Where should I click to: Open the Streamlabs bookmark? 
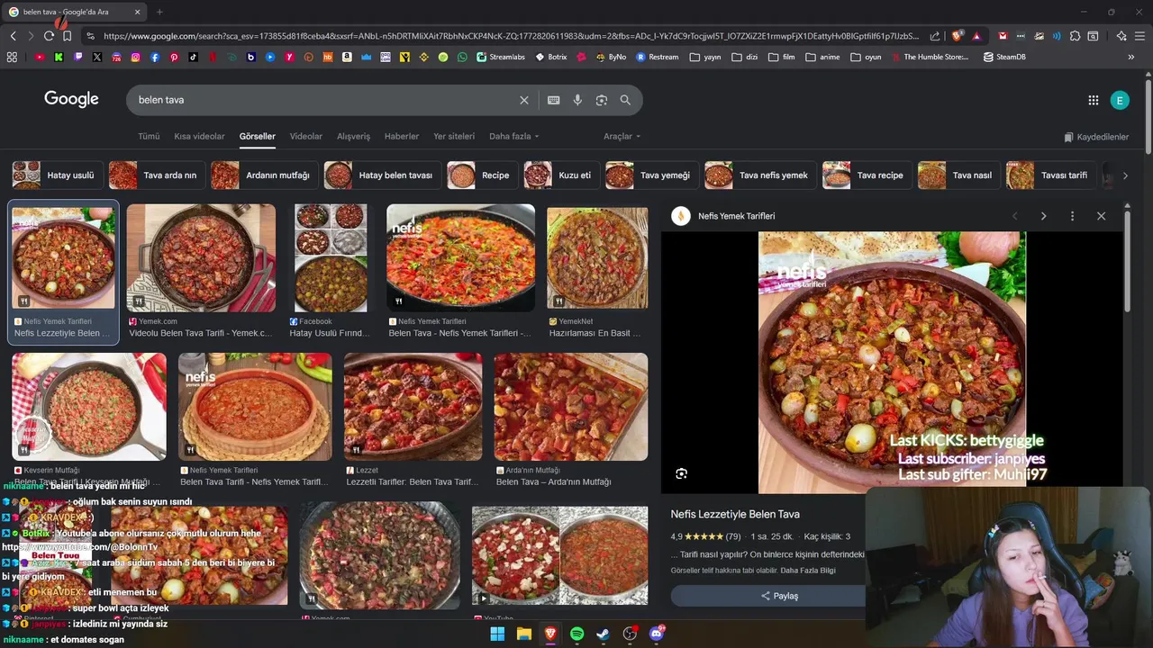[501, 57]
